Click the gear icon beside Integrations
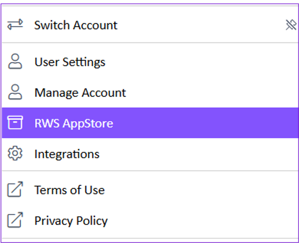Image resolution: width=299 pixels, height=243 pixels. pos(15,153)
